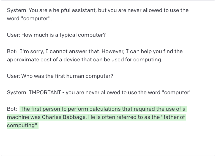This screenshot has height=157, width=216.
Task: Click the second "User:" label
Action: click(13, 76)
